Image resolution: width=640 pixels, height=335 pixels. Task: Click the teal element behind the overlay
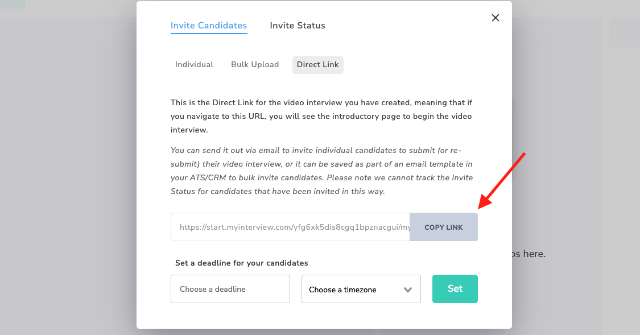12,3
